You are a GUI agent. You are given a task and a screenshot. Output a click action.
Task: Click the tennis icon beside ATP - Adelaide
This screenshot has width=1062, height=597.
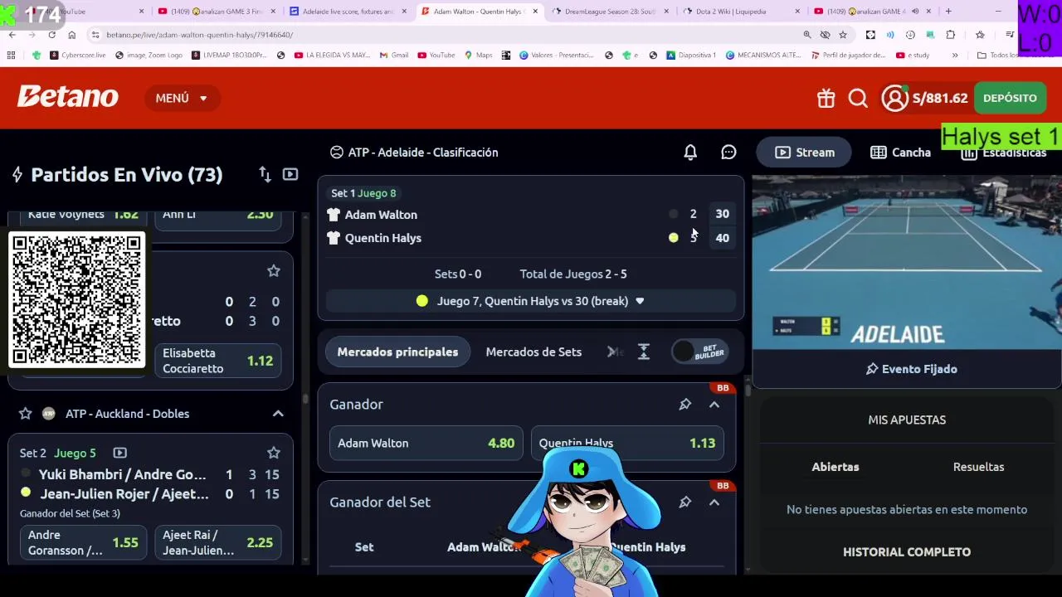point(336,152)
